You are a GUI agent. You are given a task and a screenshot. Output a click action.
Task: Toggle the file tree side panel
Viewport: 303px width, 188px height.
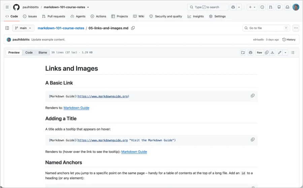[7, 28]
